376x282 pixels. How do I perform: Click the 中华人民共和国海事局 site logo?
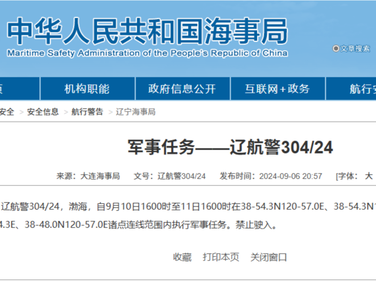tap(147, 31)
